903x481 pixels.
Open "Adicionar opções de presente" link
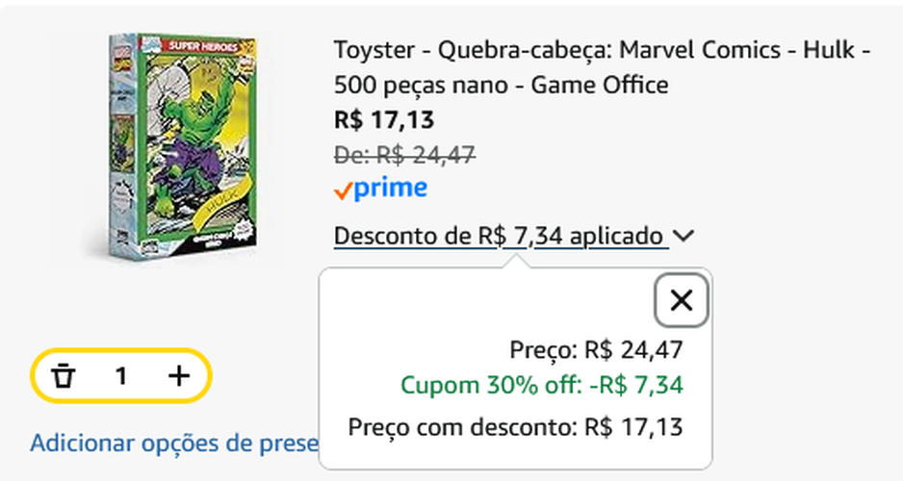pos(174,443)
